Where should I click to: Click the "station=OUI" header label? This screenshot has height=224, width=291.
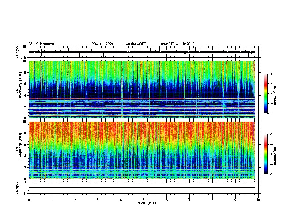(136, 44)
